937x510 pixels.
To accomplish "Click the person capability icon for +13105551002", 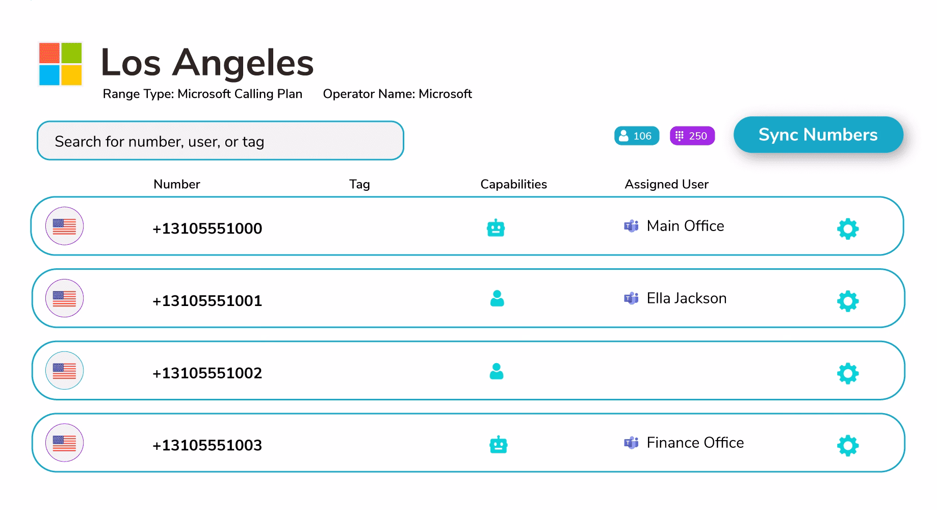I will point(496,372).
